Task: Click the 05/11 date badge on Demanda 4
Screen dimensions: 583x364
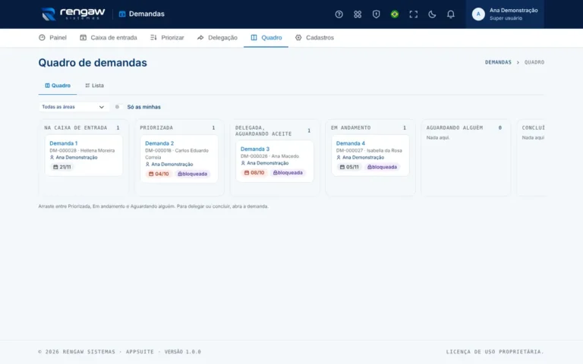Action: [x=349, y=167]
